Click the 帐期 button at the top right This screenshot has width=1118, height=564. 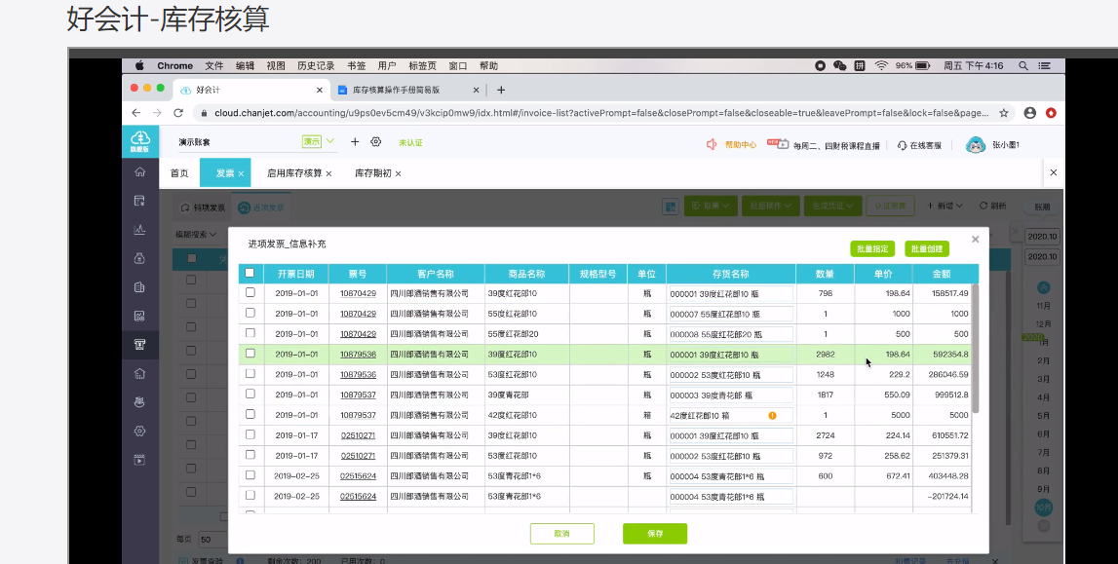[1042, 207]
